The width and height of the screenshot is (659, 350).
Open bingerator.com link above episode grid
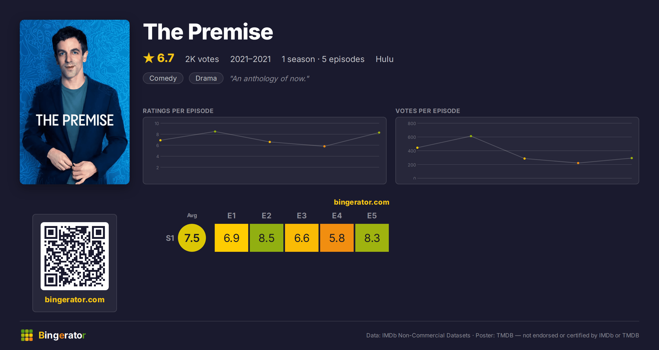[x=362, y=202]
